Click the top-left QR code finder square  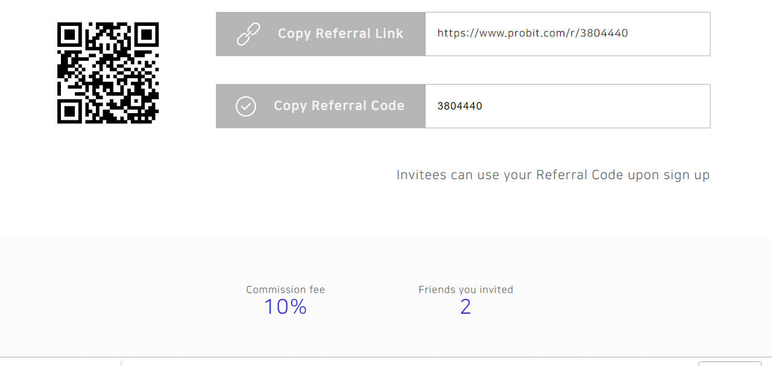[69, 34]
